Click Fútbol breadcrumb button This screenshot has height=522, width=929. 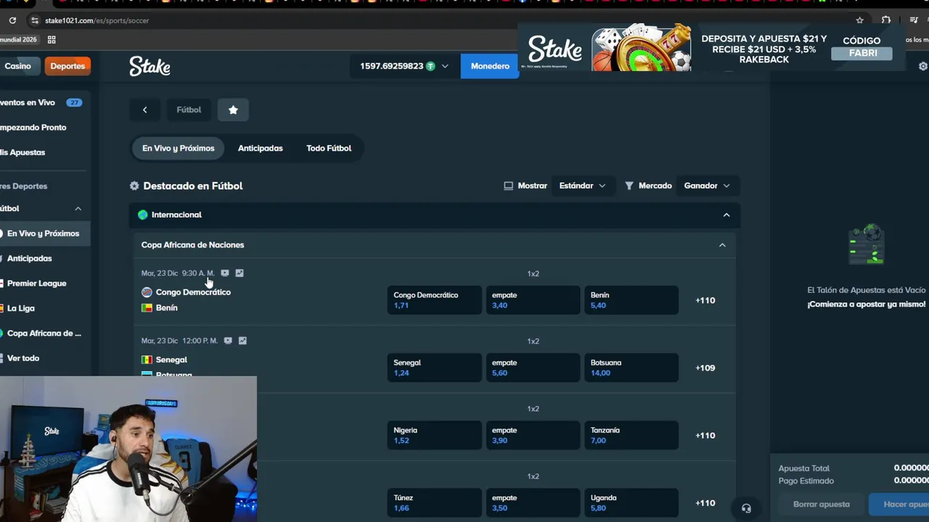189,109
